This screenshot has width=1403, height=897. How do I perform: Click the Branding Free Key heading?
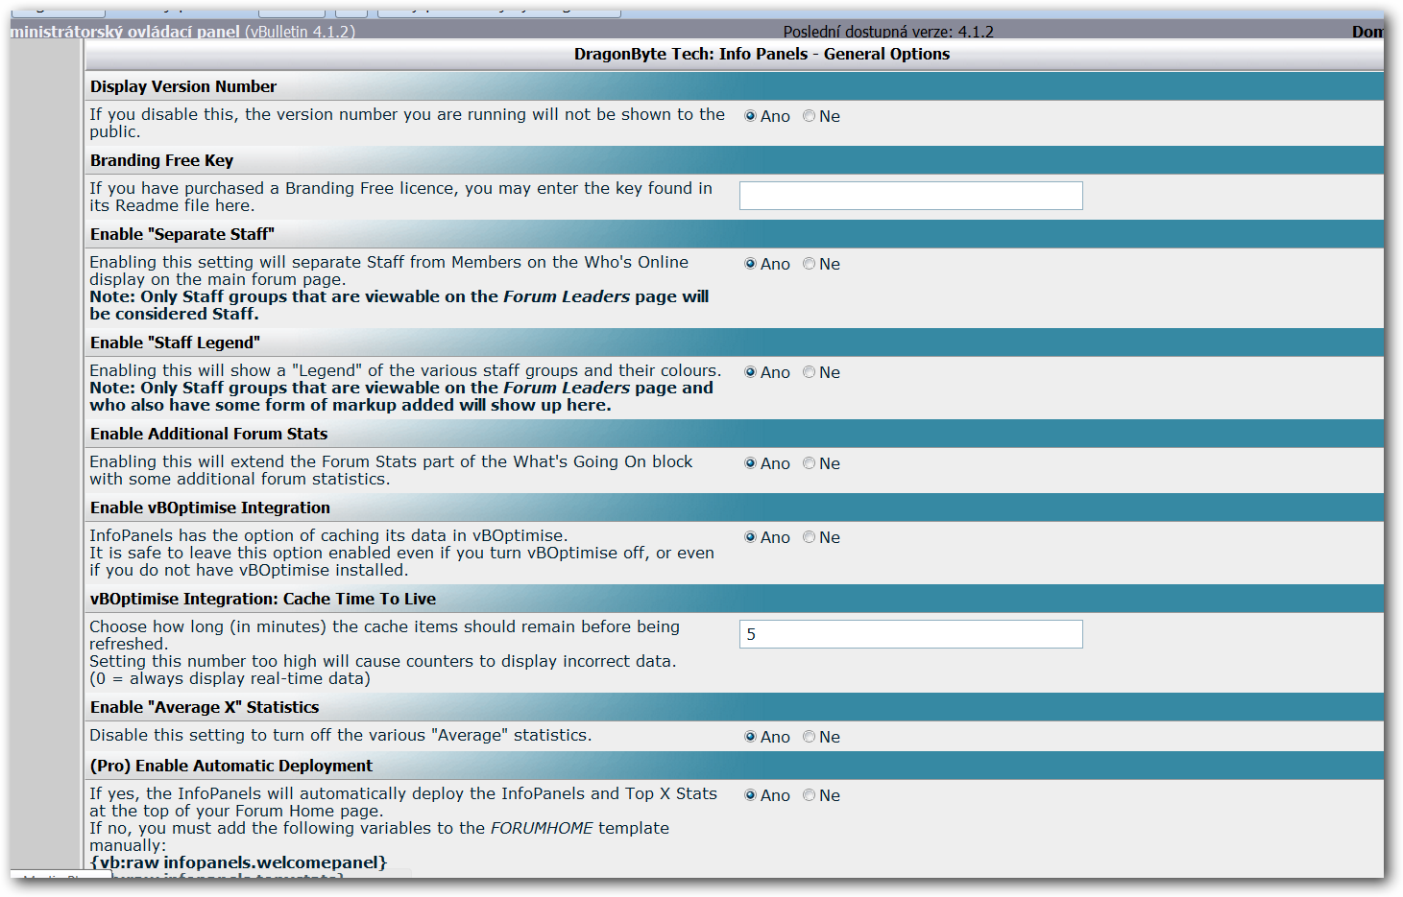tap(162, 160)
